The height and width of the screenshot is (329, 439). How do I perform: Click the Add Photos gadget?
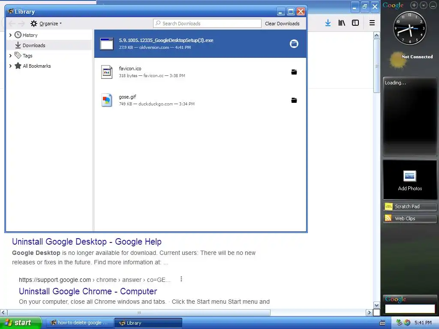(410, 179)
